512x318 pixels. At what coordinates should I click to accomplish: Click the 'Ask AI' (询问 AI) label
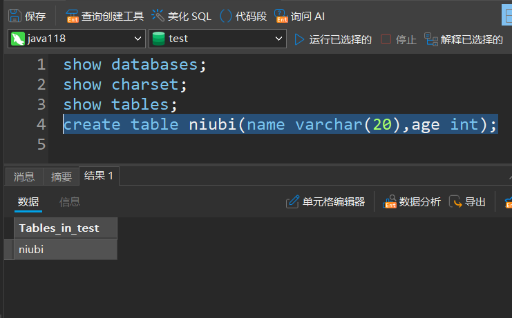coord(307,17)
